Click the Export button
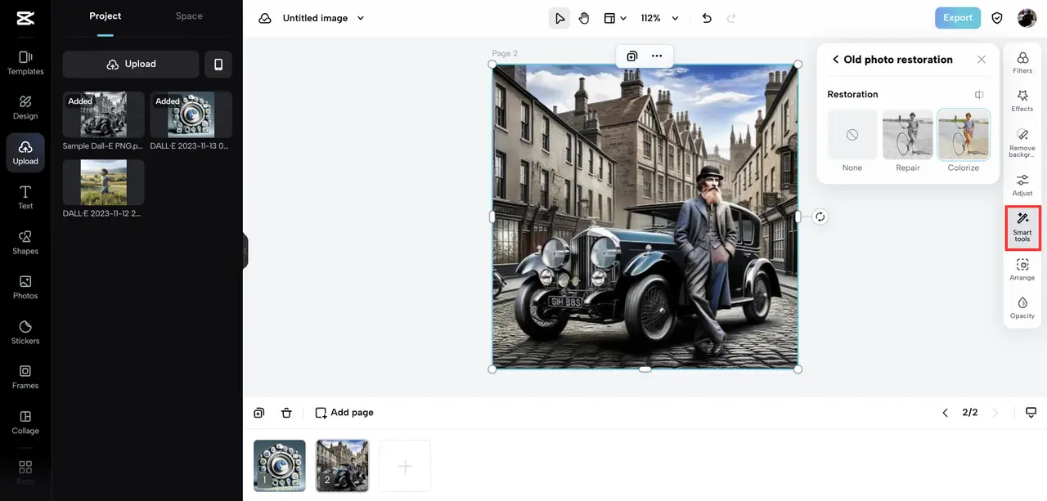This screenshot has width=1047, height=501. pos(957,18)
